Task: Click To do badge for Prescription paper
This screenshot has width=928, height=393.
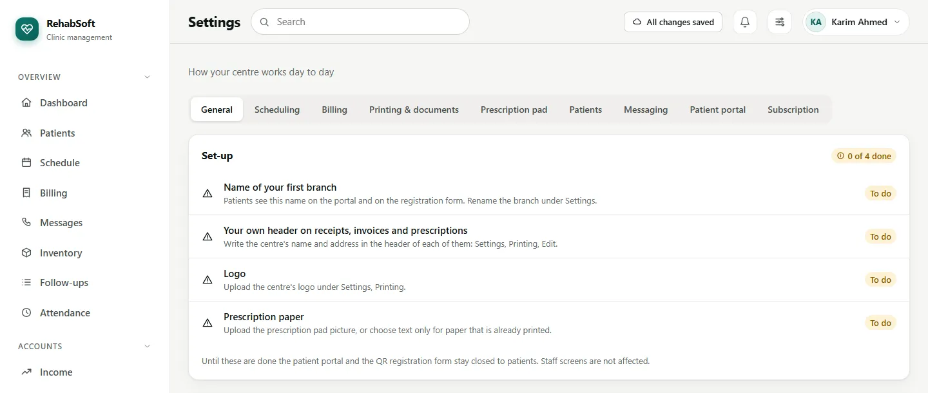Action: [x=880, y=323]
